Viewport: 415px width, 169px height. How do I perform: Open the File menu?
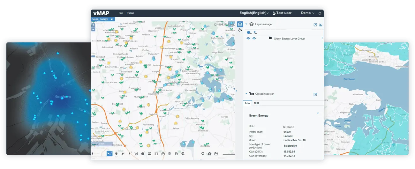pyautogui.click(x=121, y=13)
